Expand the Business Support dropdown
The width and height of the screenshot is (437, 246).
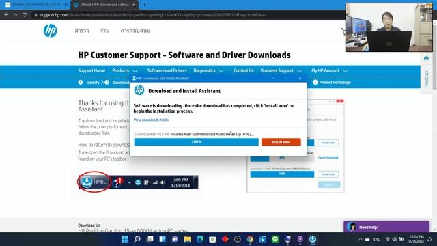click(300, 71)
